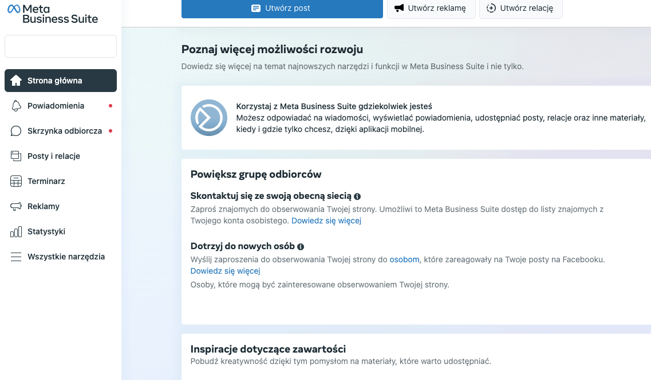Open Strona główna in sidebar
This screenshot has height=380, width=651.
pos(61,81)
